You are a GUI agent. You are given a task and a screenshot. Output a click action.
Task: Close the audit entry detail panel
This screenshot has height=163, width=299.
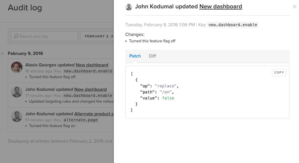tap(294, 7)
